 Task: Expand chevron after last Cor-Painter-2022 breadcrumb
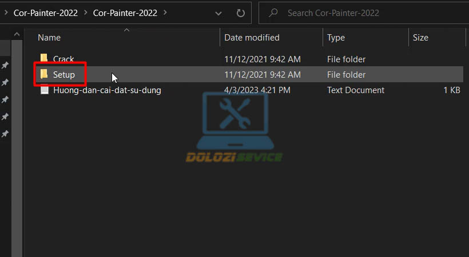point(165,13)
